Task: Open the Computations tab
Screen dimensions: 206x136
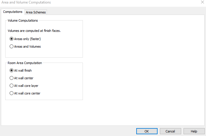Action: (x=13, y=12)
